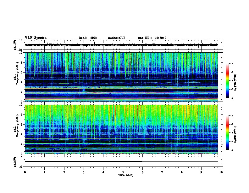This screenshot has width=249, height=193.
Task: Click time axis tick label "4"
Action: [x=103, y=172]
